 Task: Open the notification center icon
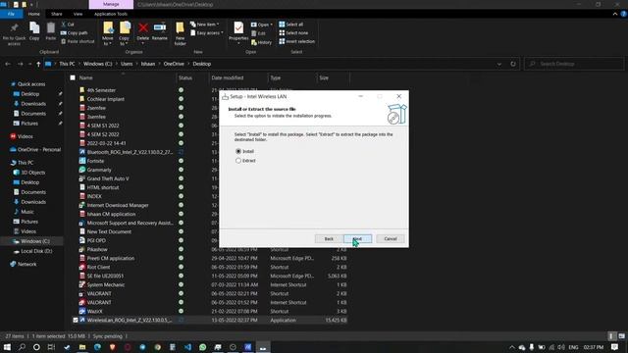tap(615, 347)
